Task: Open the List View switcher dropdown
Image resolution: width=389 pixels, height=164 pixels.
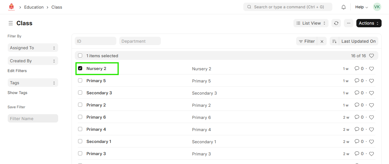Action: tap(311, 23)
